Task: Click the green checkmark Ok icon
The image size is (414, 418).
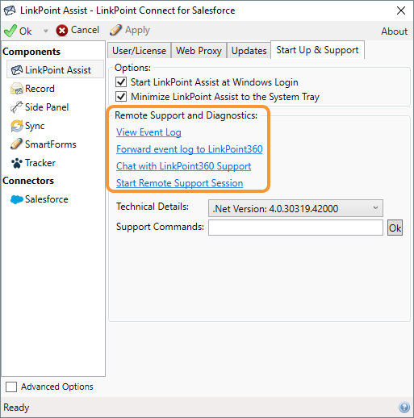Action: click(x=10, y=31)
